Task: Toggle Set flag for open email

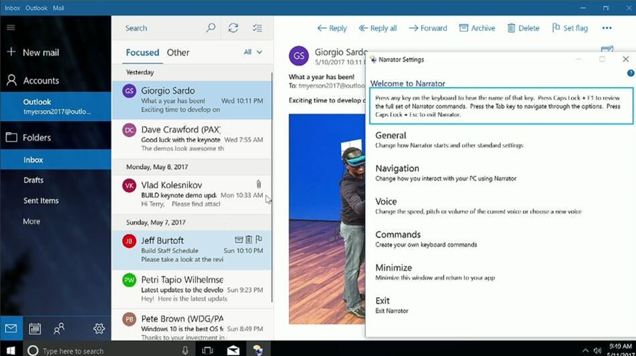Action: 570,28
